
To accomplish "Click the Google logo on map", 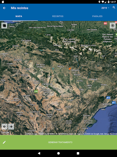I will (x=5, y=132).
